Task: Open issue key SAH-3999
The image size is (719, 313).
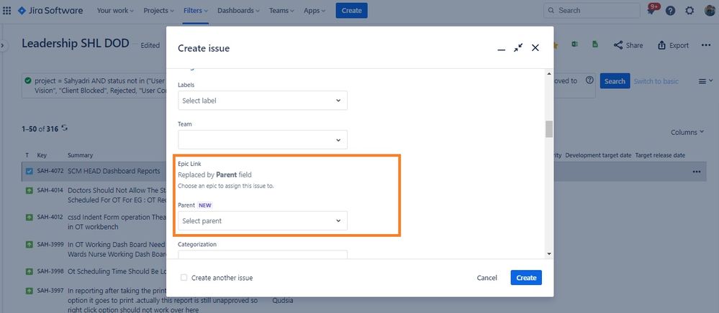Action: click(50, 245)
